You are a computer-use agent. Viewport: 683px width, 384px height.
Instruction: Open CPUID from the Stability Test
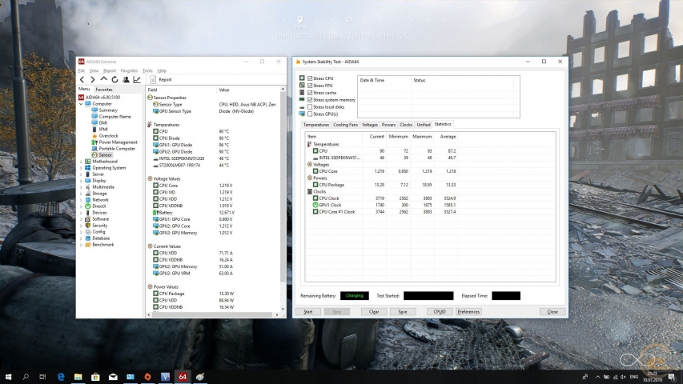point(440,312)
